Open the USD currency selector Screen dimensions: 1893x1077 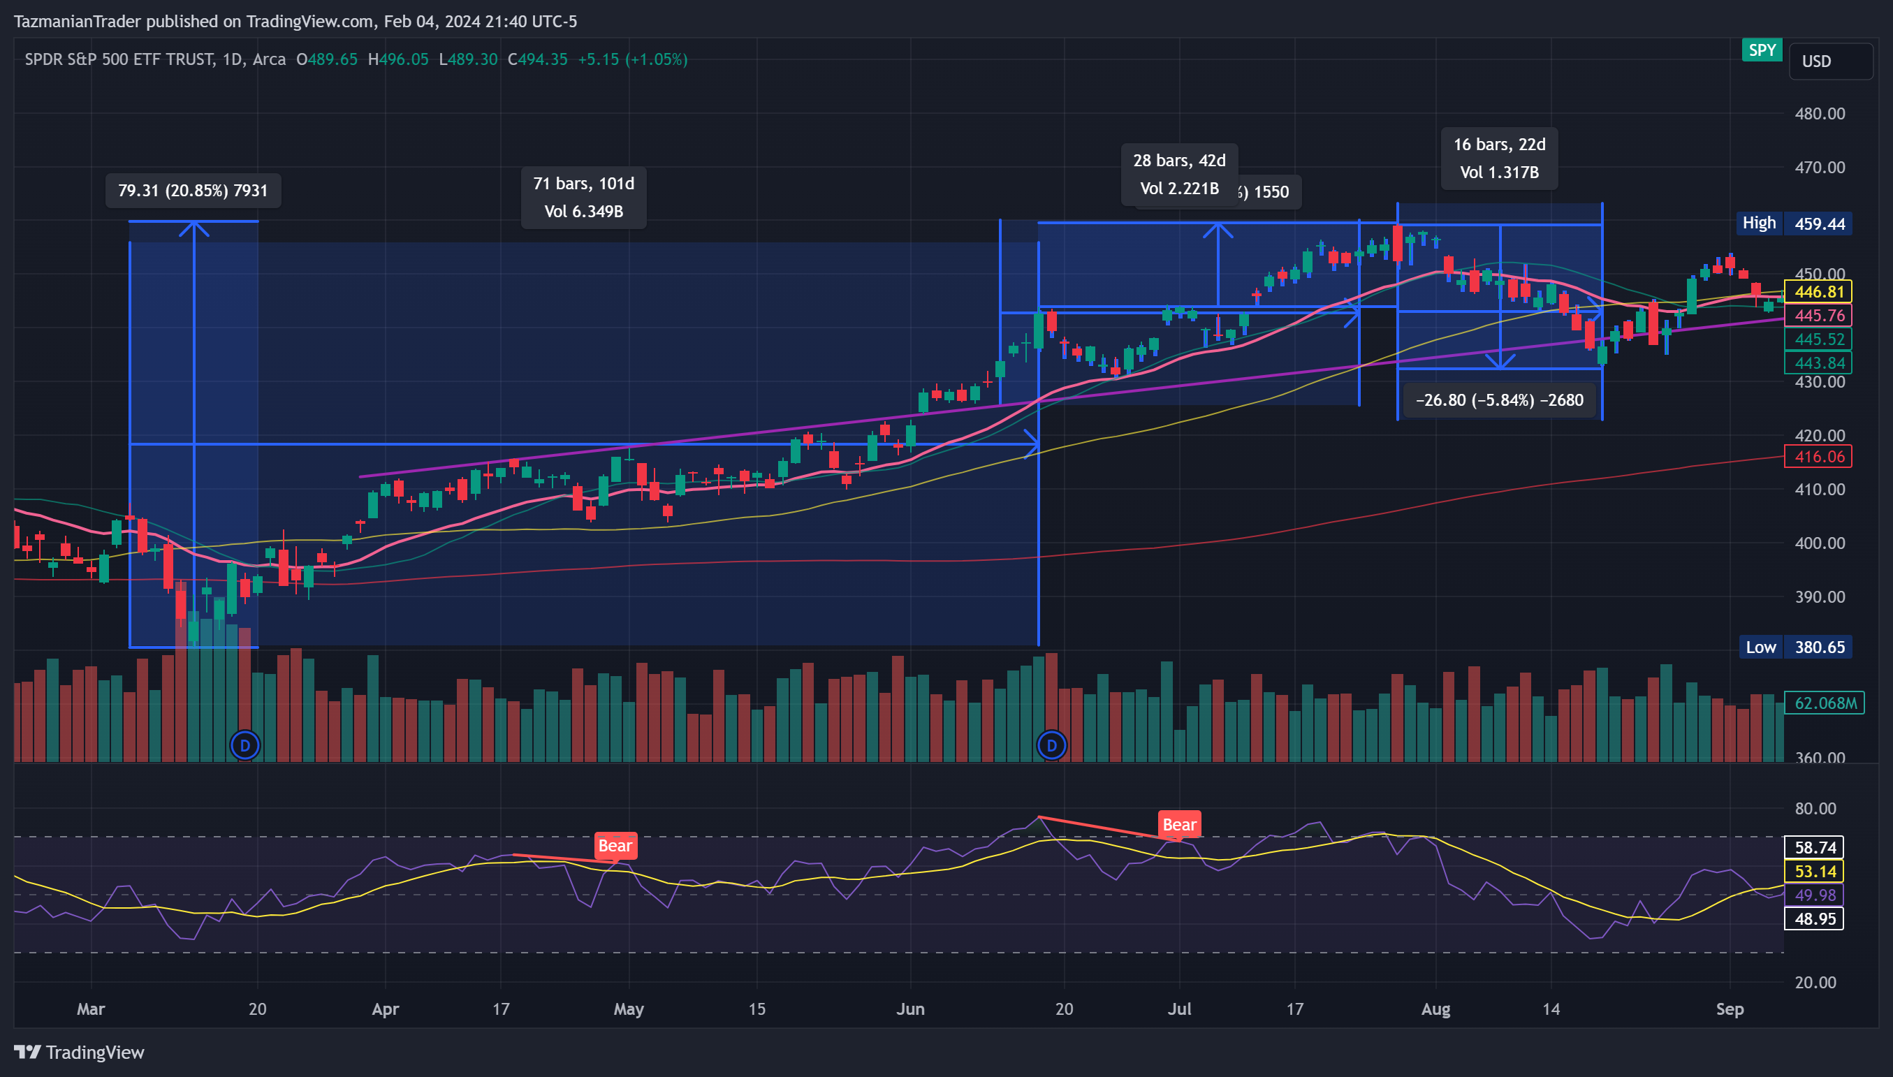pyautogui.click(x=1831, y=61)
